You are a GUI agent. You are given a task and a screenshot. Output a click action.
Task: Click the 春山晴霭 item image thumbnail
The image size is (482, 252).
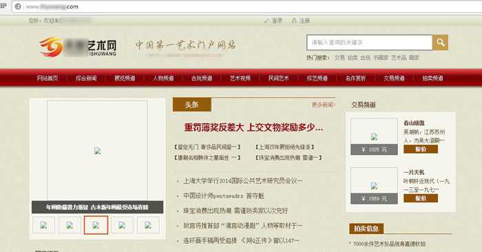(374, 136)
